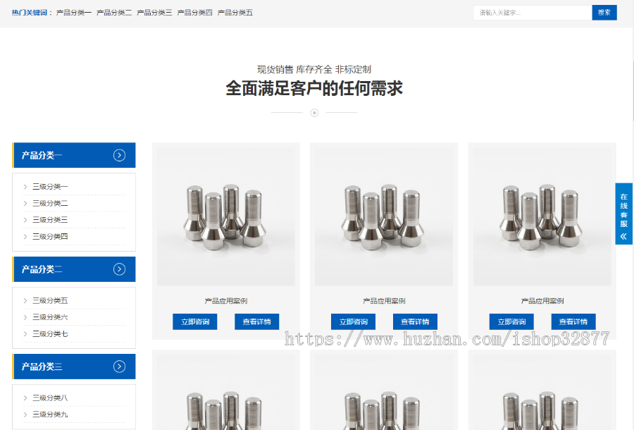The image size is (634, 430).
Task: Open the 在线客服 side tab
Action: (x=624, y=214)
